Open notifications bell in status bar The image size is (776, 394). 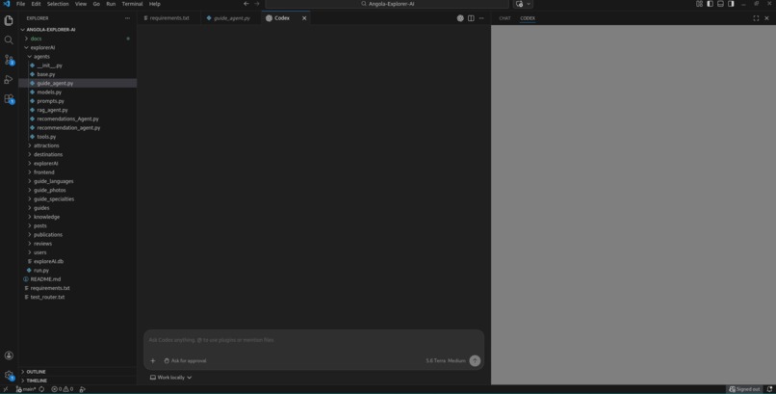(x=769, y=389)
